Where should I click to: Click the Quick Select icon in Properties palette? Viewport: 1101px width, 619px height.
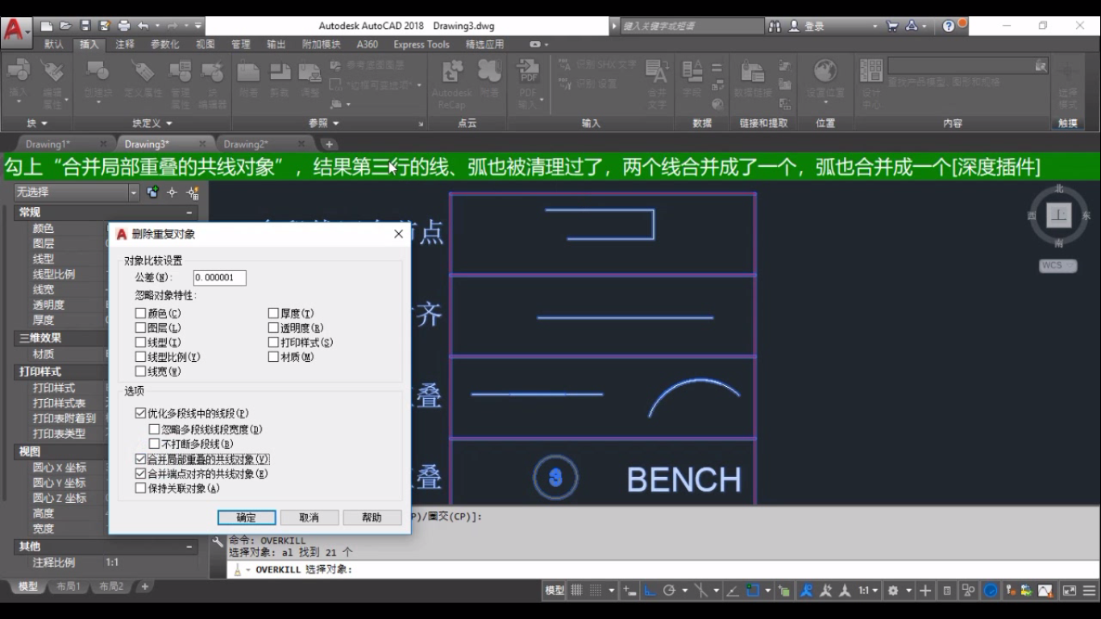pos(193,192)
